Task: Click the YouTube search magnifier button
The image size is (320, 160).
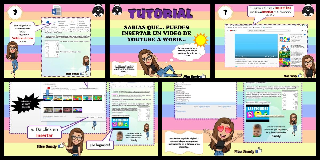Action: pyautogui.click(x=288, y=30)
